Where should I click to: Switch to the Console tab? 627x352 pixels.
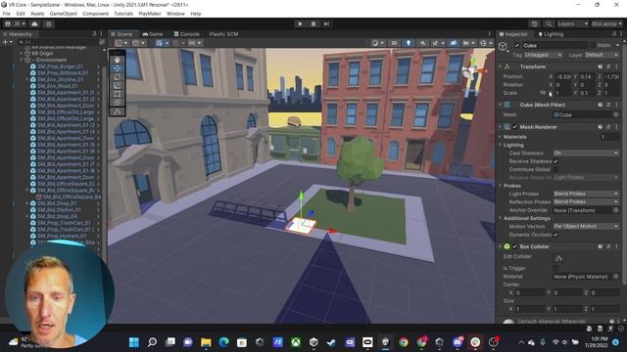[186, 34]
